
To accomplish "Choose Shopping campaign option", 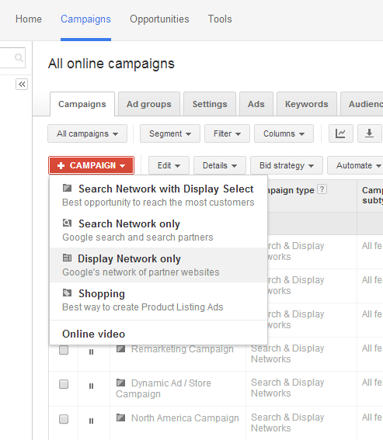I will tap(158, 300).
